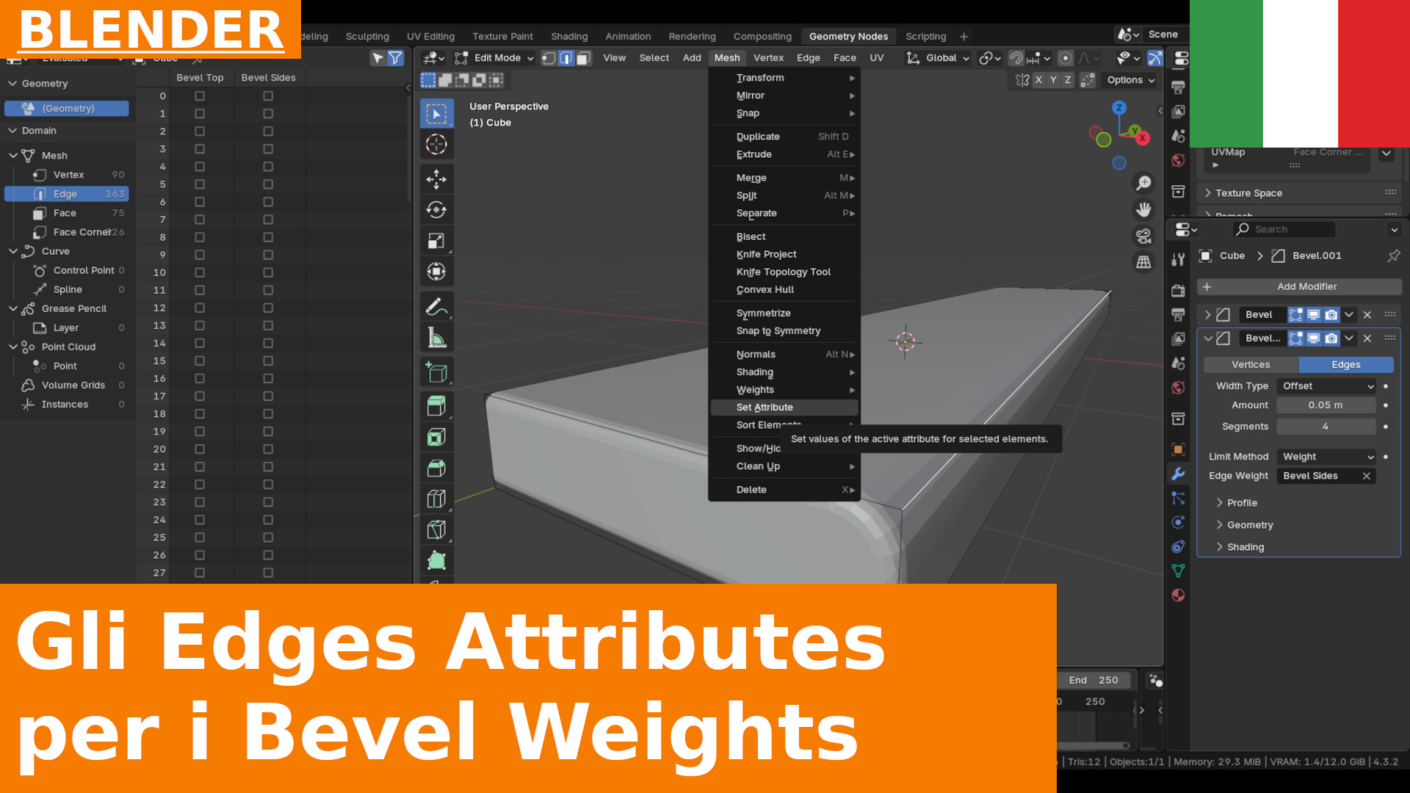Activate the 3D Cursor tool
This screenshot has height=793, width=1410.
click(436, 145)
